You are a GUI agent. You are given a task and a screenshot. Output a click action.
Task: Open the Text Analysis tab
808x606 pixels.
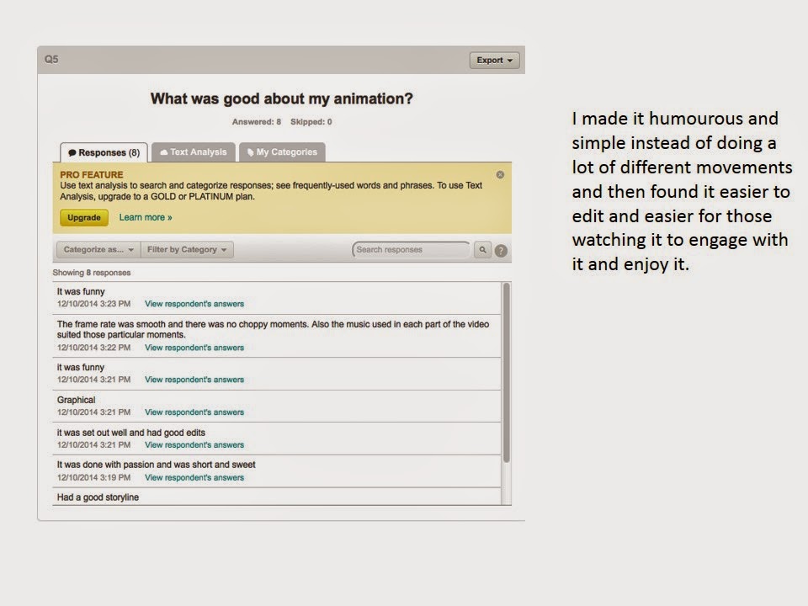click(194, 152)
